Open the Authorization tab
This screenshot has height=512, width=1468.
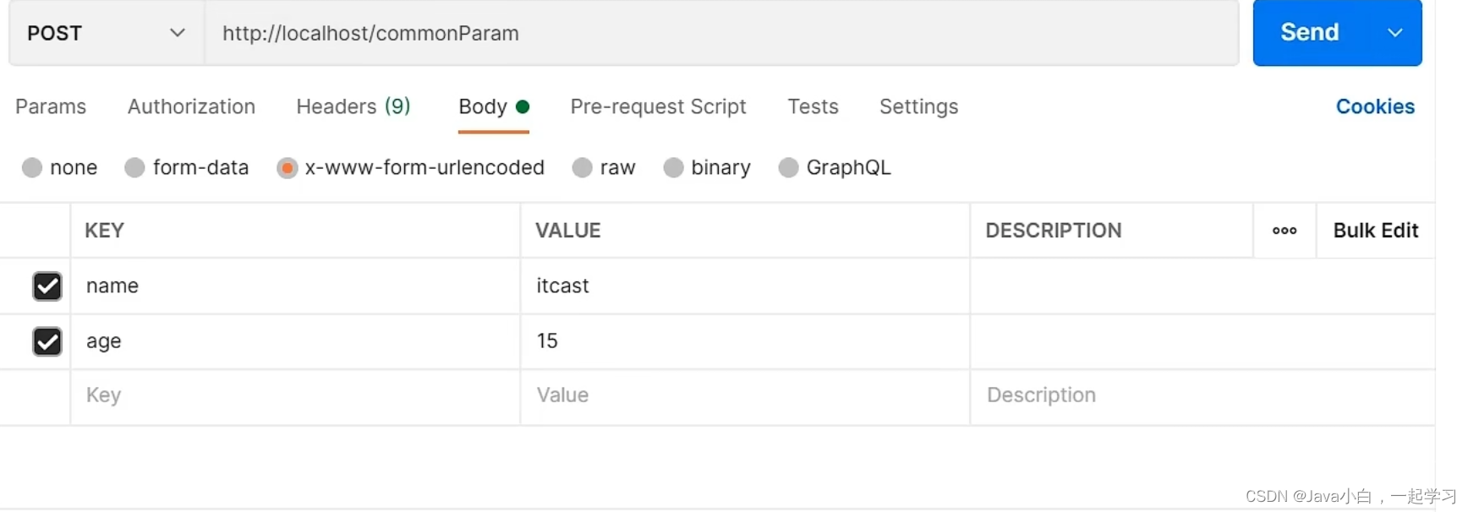coord(191,106)
